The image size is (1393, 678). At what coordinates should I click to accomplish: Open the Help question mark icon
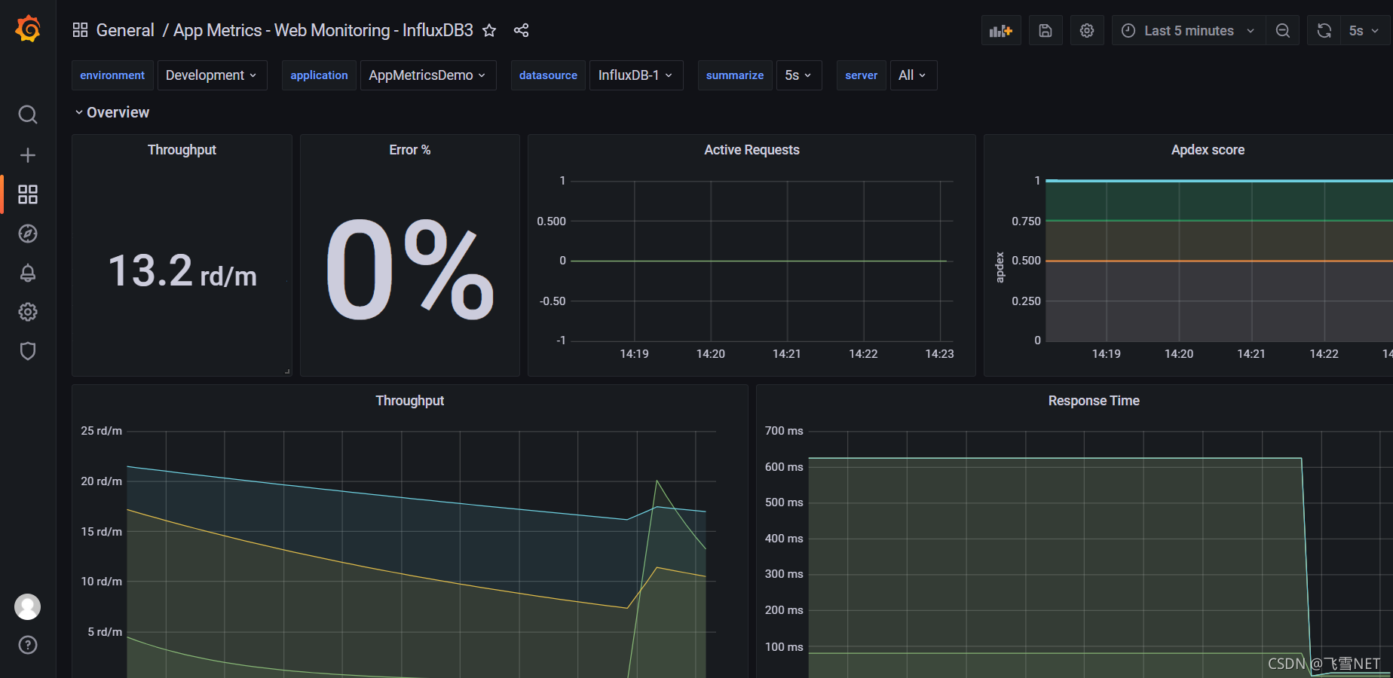[x=28, y=645]
